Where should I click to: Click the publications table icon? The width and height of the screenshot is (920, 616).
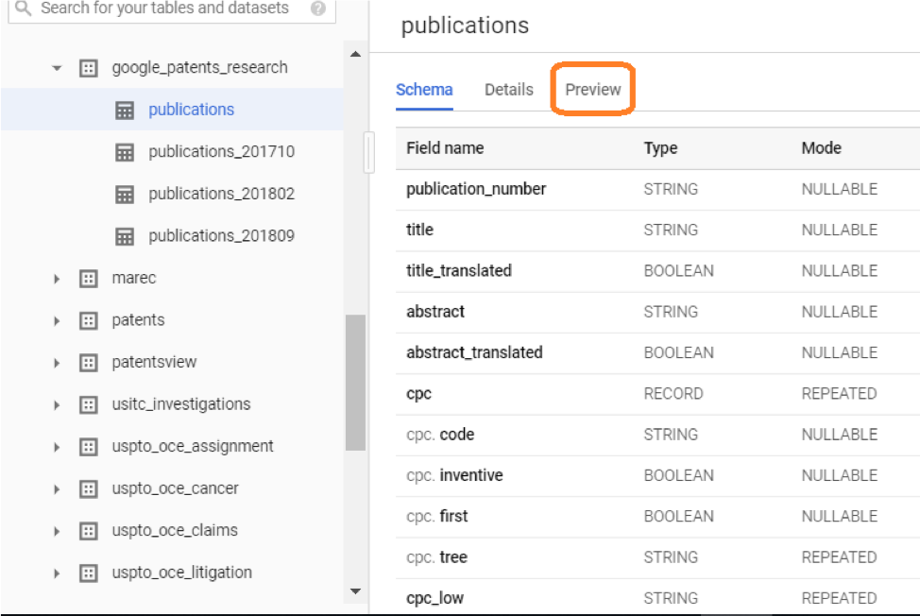(127, 109)
